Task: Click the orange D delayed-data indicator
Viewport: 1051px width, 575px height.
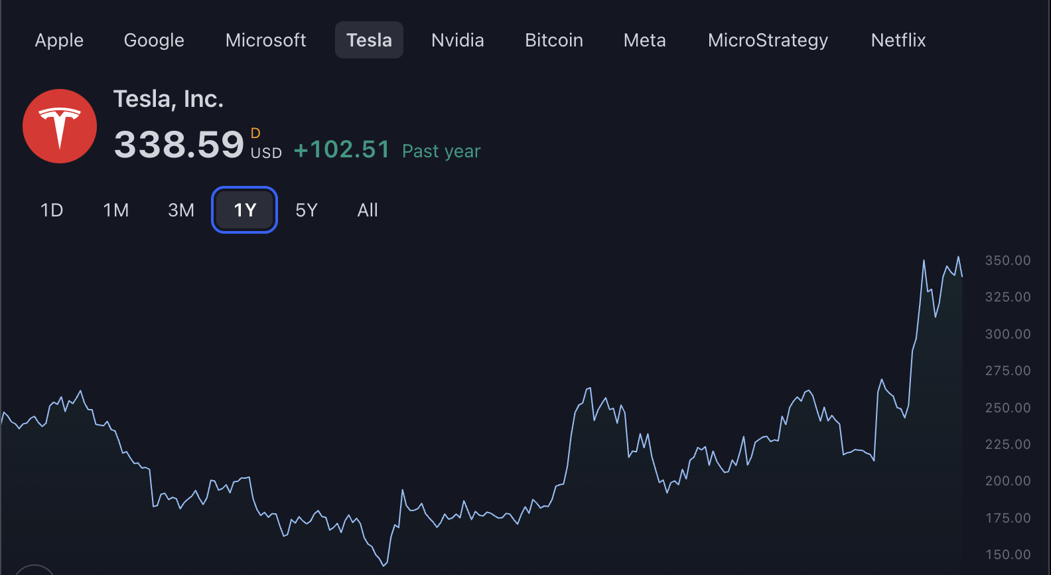Action: pyautogui.click(x=255, y=133)
